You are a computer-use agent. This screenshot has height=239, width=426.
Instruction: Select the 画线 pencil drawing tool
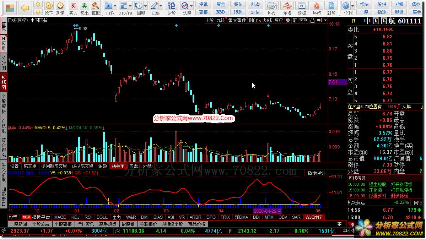154,6
